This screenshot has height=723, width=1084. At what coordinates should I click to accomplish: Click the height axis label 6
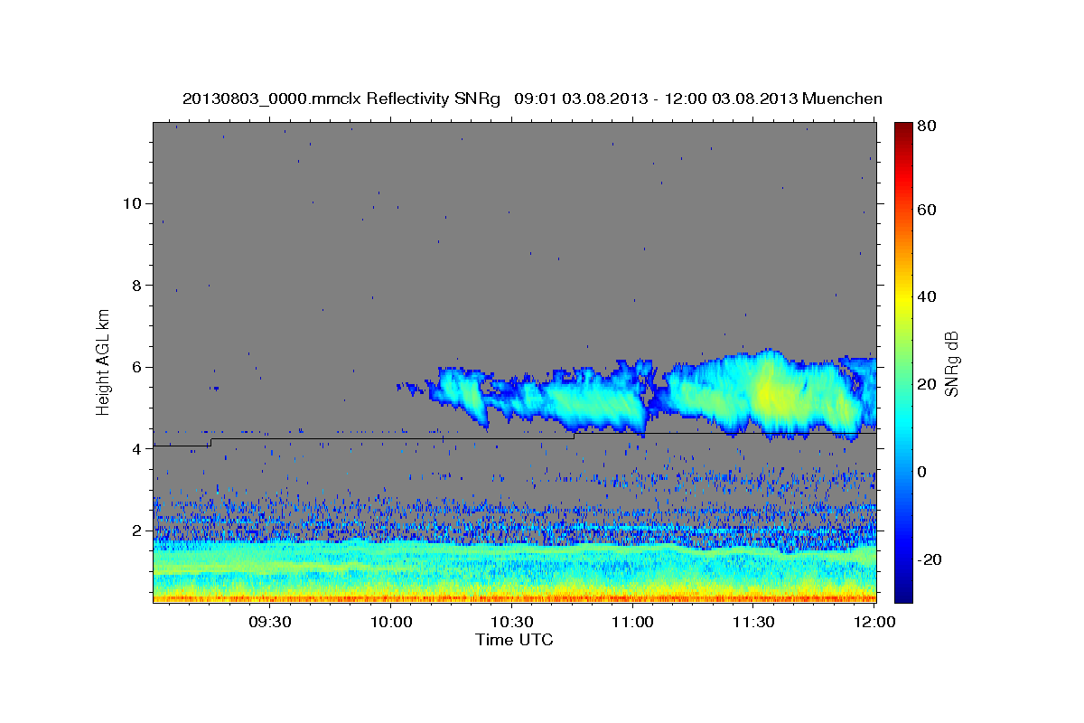click(x=136, y=367)
